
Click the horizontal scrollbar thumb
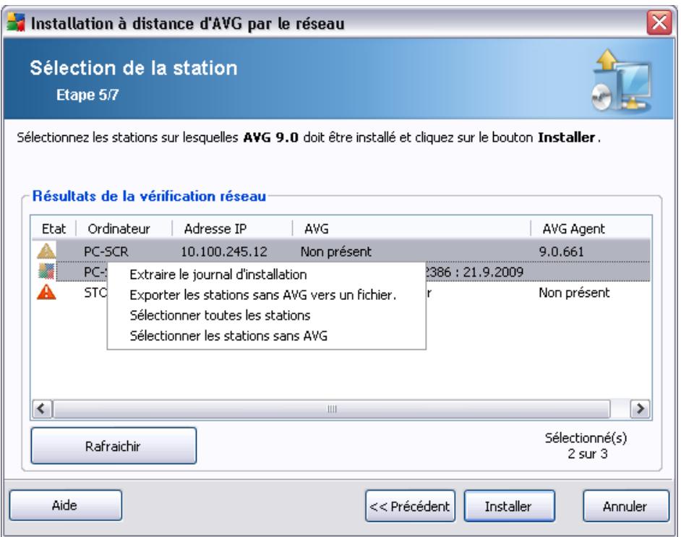coord(332,409)
